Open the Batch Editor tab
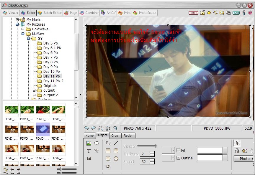The height and width of the screenshot is (175, 255). pyautogui.click(x=50, y=13)
